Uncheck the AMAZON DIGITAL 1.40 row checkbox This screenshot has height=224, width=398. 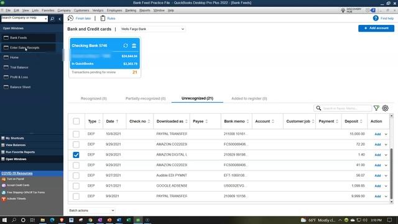coord(76,155)
